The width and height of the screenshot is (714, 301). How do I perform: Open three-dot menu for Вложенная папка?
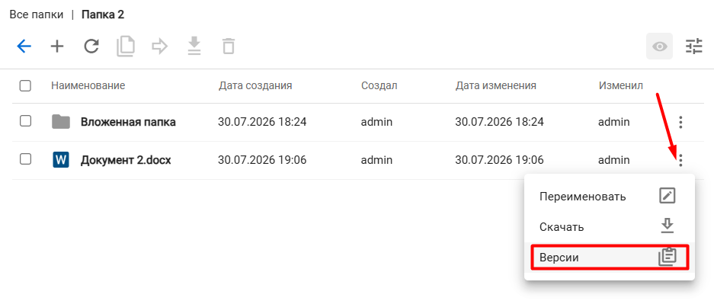coord(680,122)
